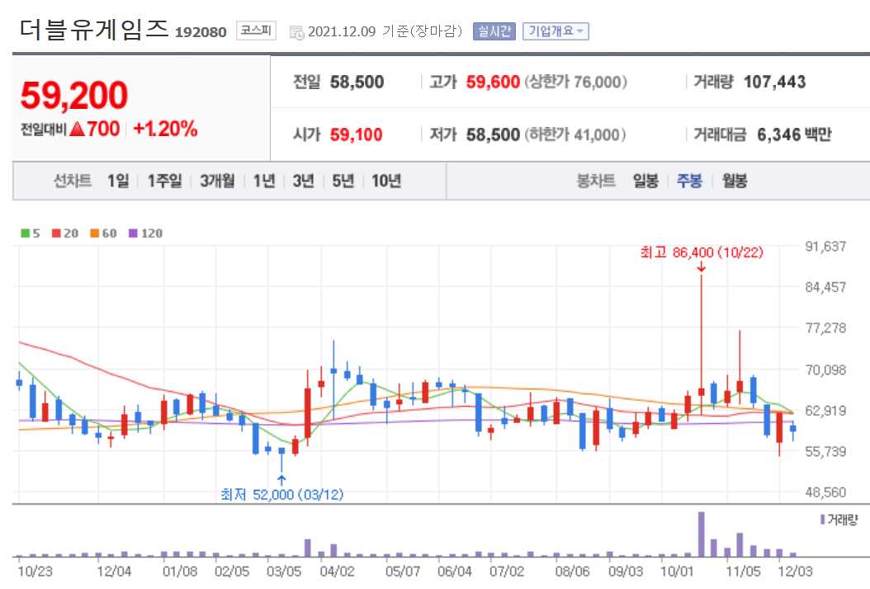Click the 하한가 41,000 text
870x589 pixels.
click(x=575, y=134)
